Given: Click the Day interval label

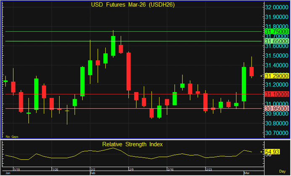Looking at the screenshot, I should pos(282,171).
